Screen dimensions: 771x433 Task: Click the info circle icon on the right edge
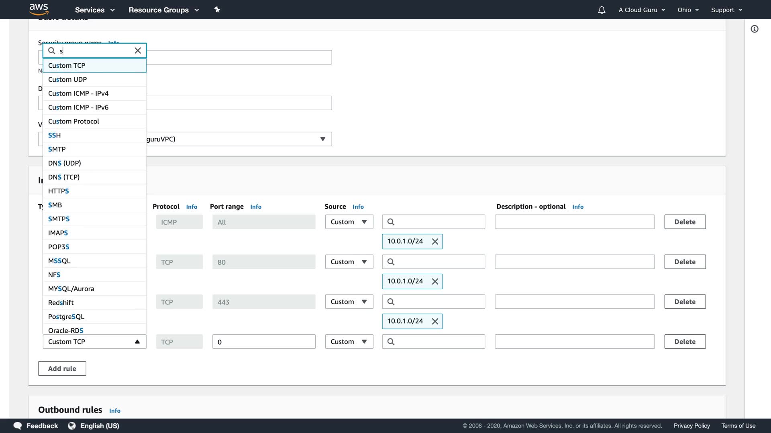tap(755, 29)
